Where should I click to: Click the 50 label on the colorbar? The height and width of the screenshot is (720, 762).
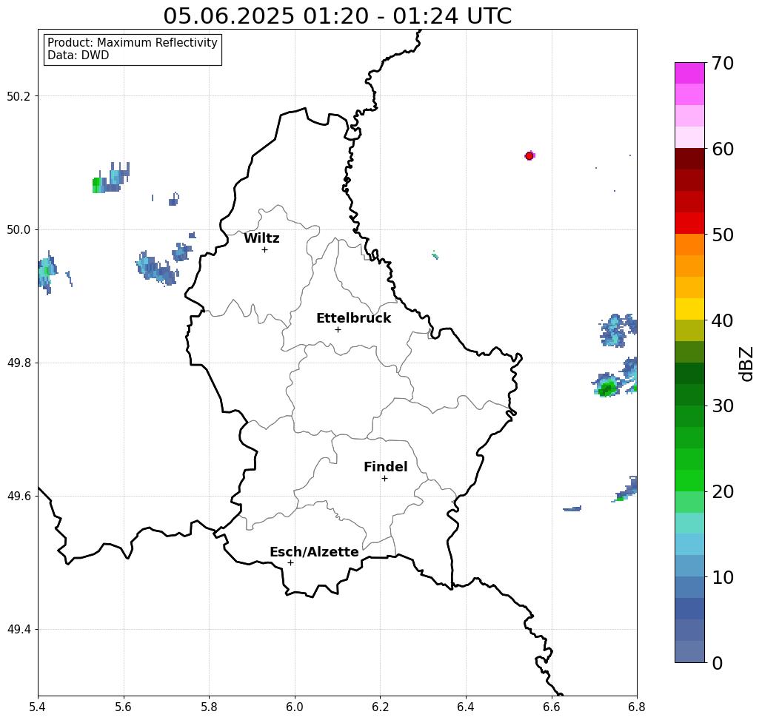722,235
